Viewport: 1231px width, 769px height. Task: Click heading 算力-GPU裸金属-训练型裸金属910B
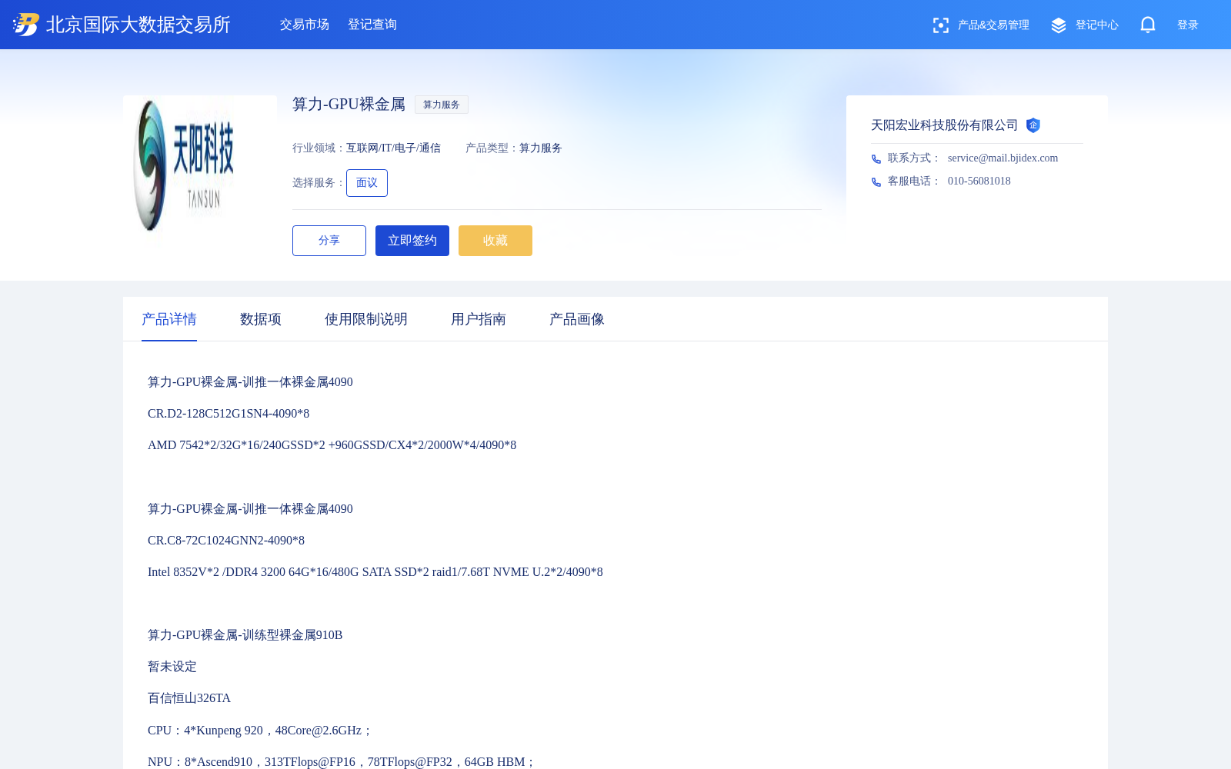coord(245,635)
